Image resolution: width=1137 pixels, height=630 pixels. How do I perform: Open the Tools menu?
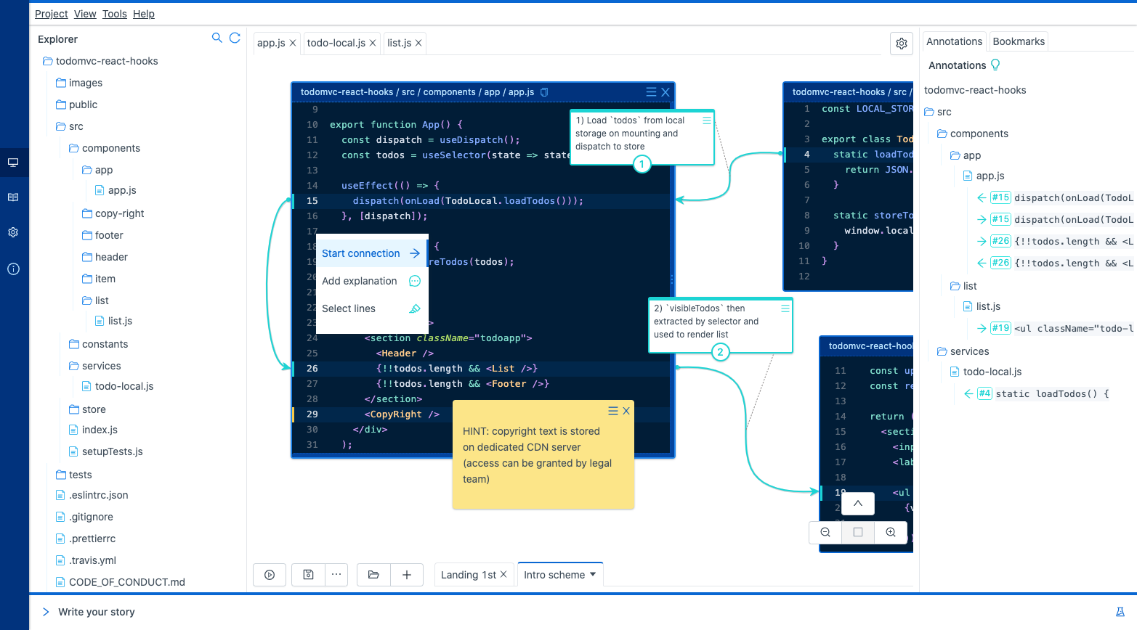click(115, 14)
